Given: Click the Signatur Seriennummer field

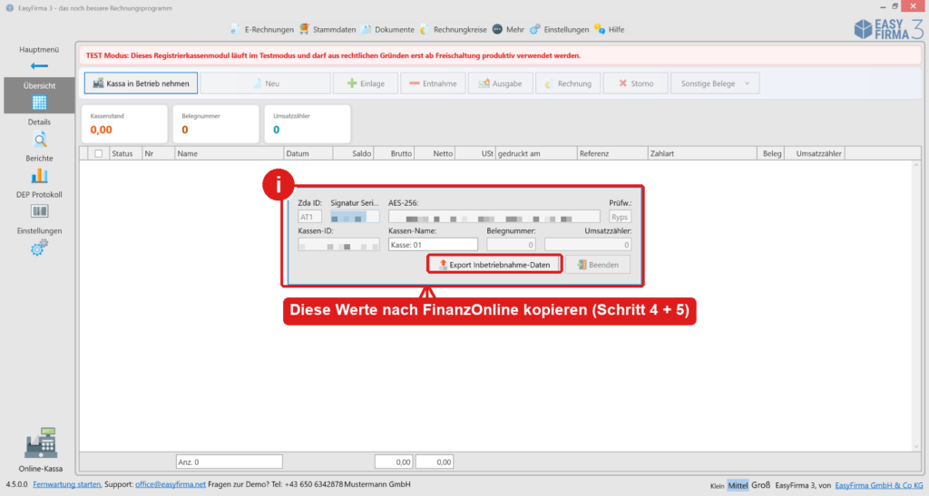Looking at the screenshot, I should [355, 217].
